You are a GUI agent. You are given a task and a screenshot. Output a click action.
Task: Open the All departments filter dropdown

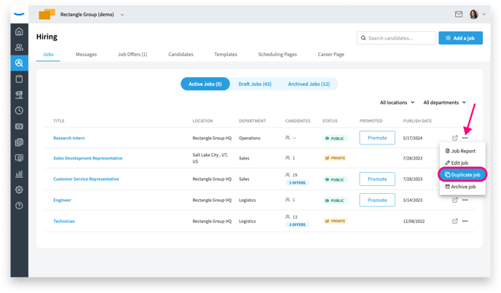point(444,102)
